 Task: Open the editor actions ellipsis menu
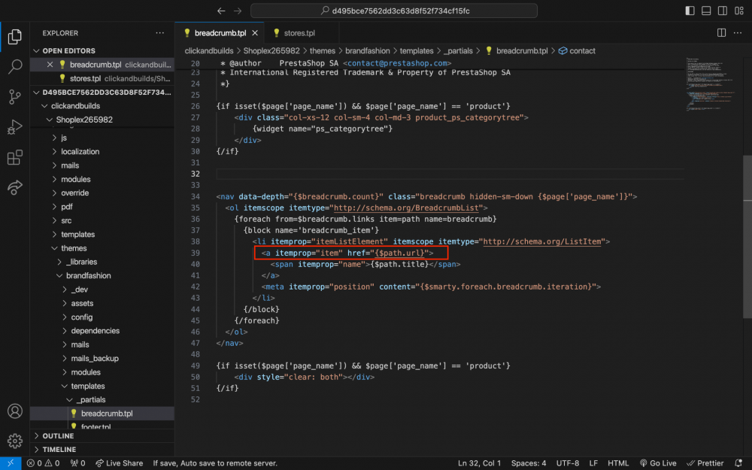(738, 33)
